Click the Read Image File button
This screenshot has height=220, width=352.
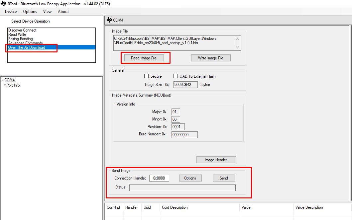point(144,58)
